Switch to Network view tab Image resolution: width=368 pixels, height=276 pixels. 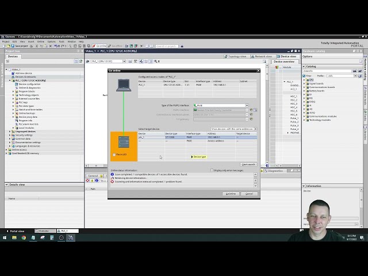click(262, 56)
